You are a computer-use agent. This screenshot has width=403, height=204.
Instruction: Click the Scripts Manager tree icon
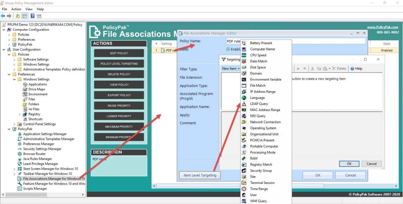click(x=19, y=189)
